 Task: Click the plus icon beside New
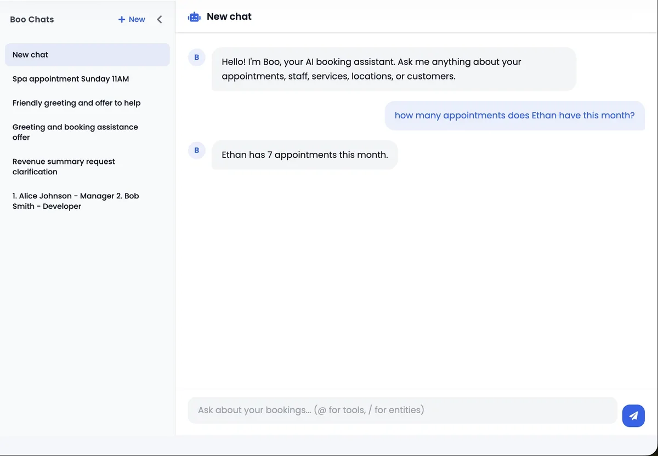[122, 20]
